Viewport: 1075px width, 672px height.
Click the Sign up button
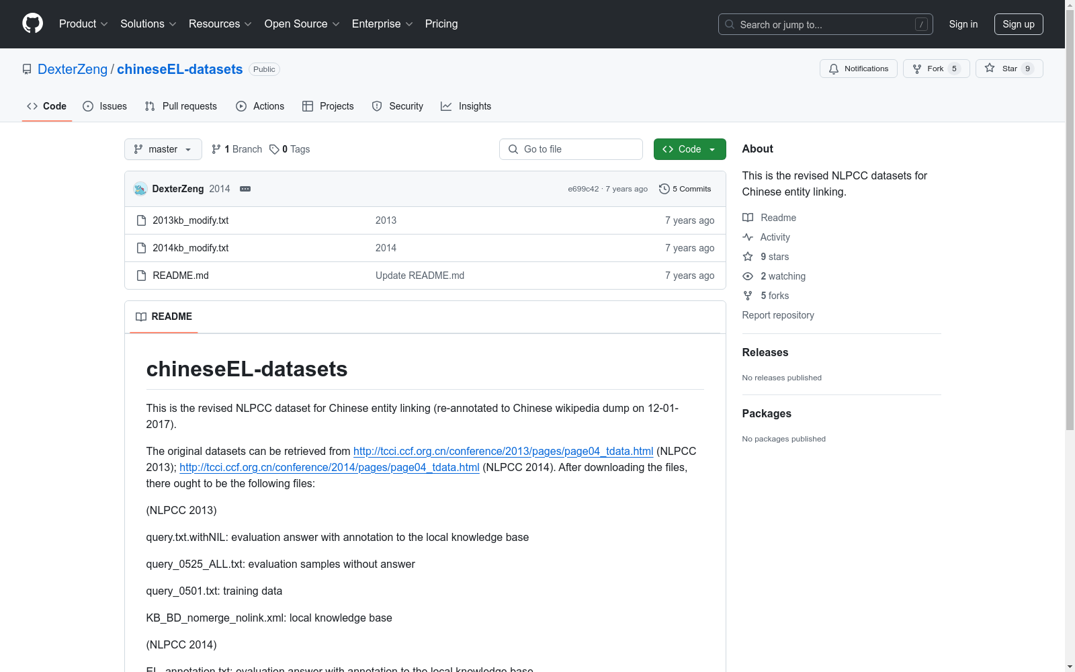coord(1019,24)
